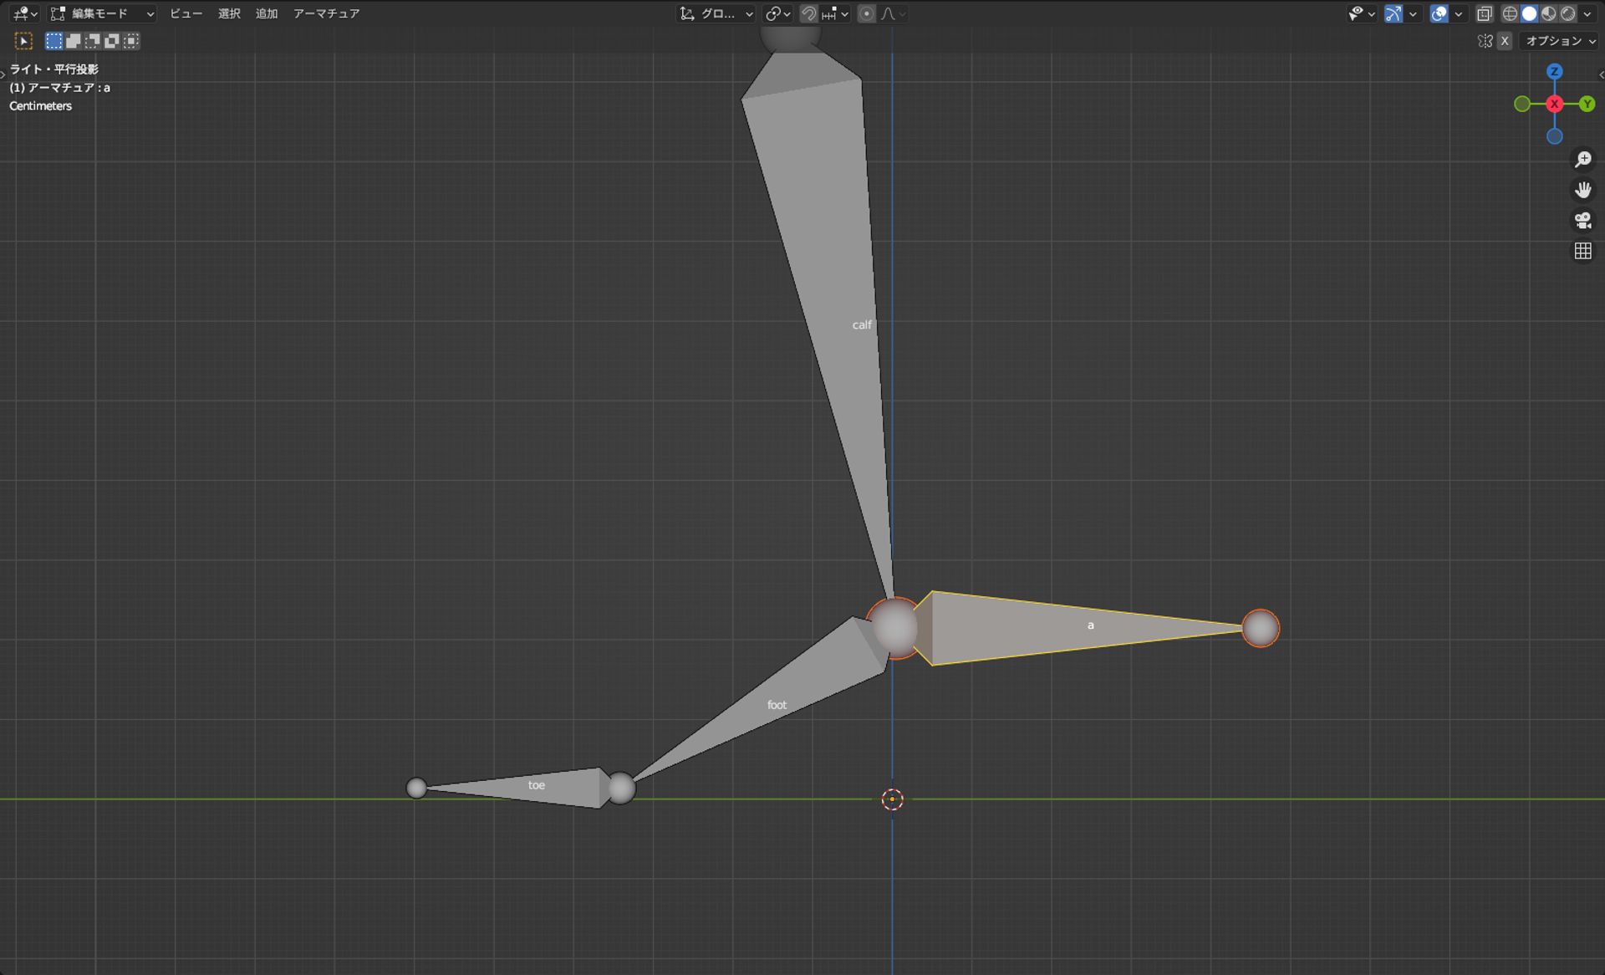Open the 編集モード mode selector
This screenshot has height=975, width=1605.
pos(100,13)
